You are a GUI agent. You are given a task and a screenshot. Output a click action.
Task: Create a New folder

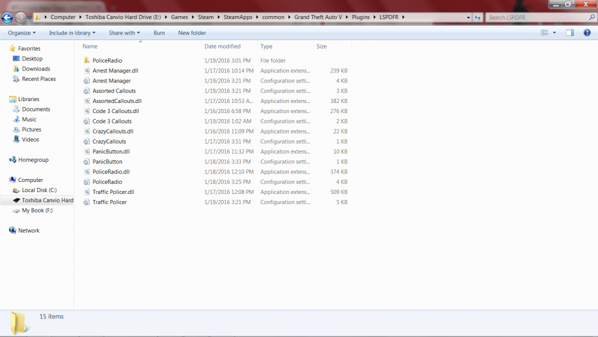coord(192,33)
